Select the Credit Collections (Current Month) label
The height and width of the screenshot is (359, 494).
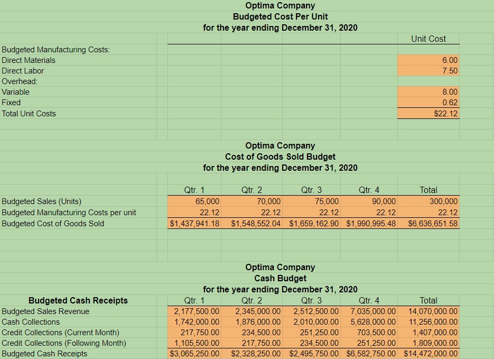pyautogui.click(x=58, y=333)
